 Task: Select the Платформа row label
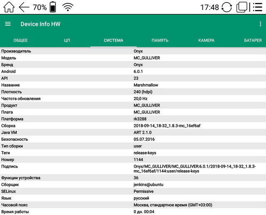pyautogui.click(x=12, y=119)
